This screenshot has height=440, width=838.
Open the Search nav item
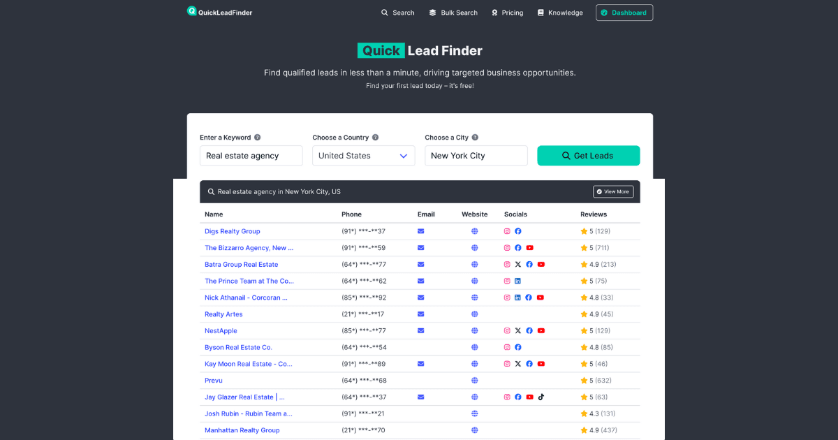[x=397, y=13]
